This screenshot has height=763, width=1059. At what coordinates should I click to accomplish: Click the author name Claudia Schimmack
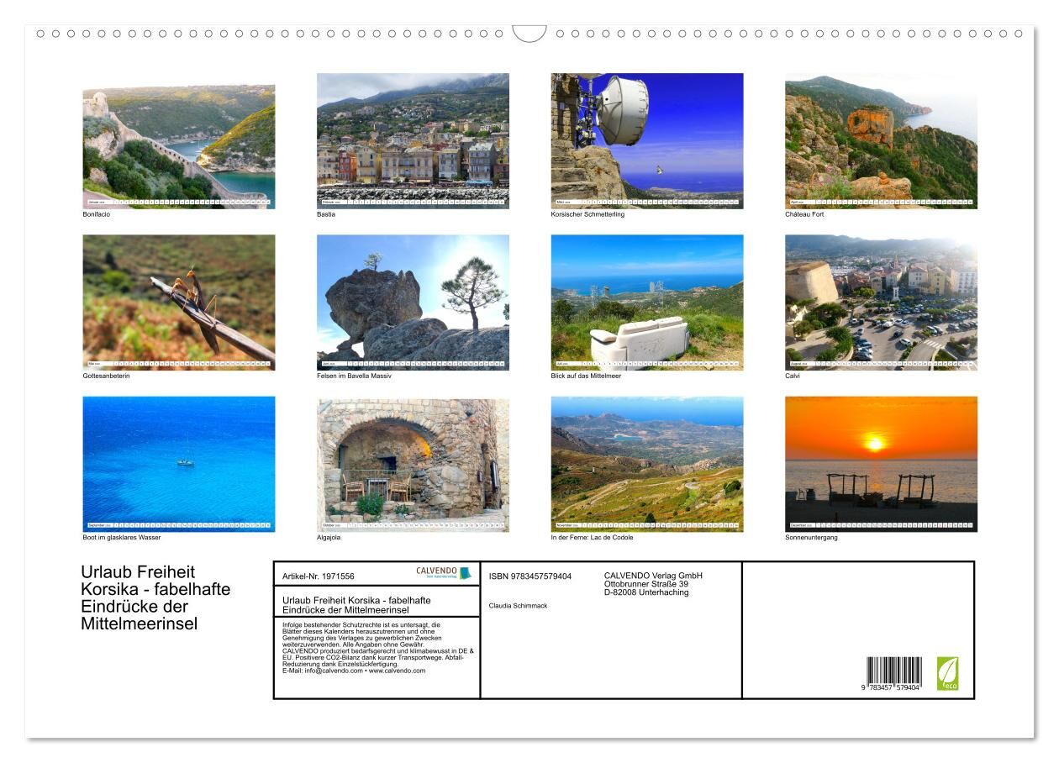tap(518, 606)
